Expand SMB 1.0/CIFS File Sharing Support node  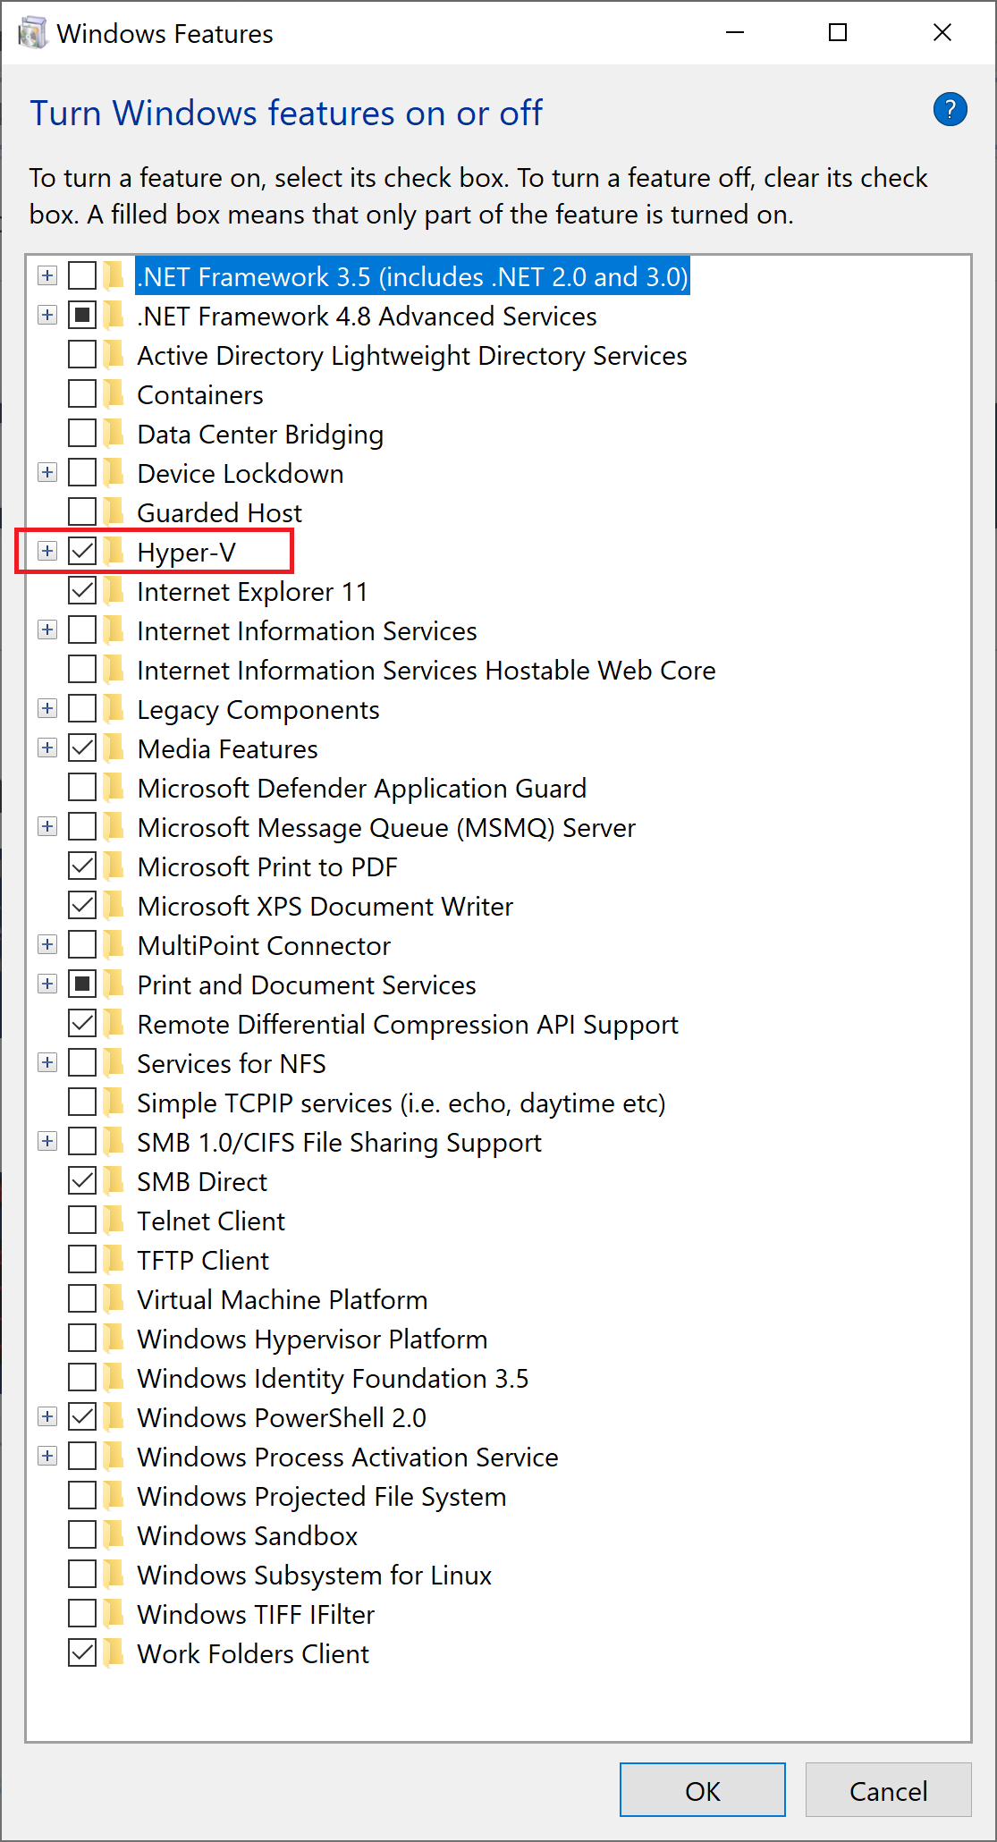pos(47,1141)
